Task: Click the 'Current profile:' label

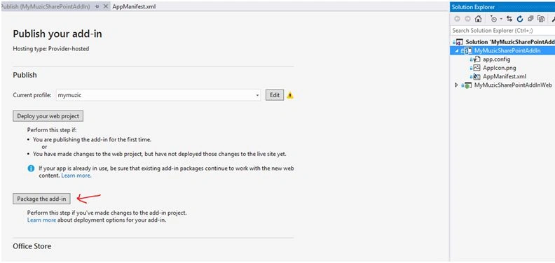Action: (x=32, y=95)
